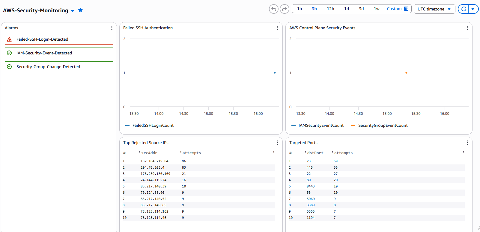
Task: Click the attempts column header in Top Rejected IPs
Action: pos(192,153)
